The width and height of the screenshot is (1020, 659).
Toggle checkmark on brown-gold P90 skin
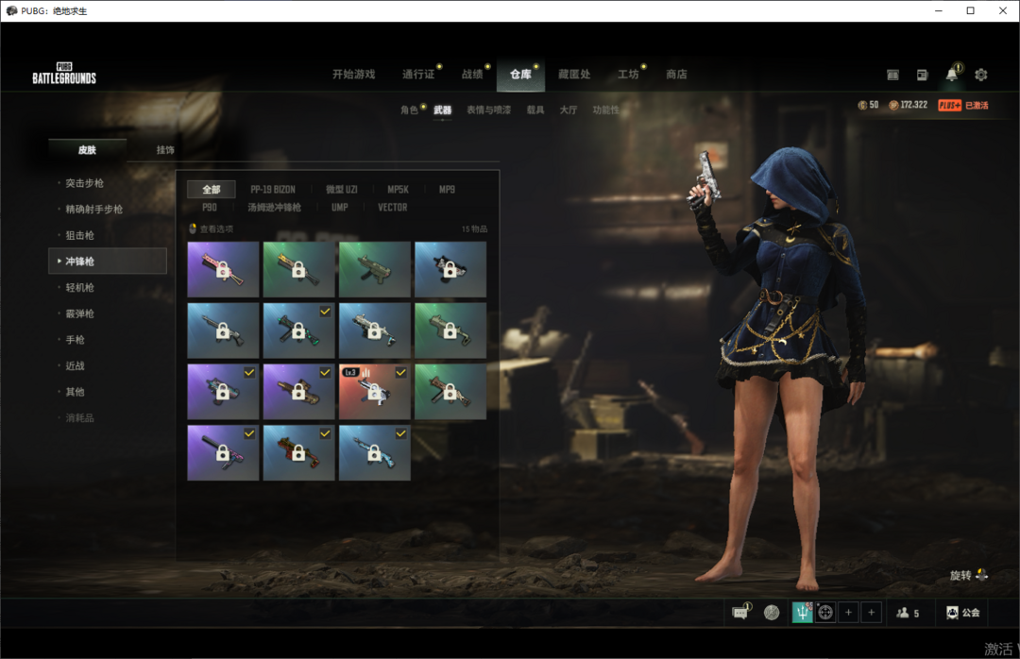click(x=325, y=373)
